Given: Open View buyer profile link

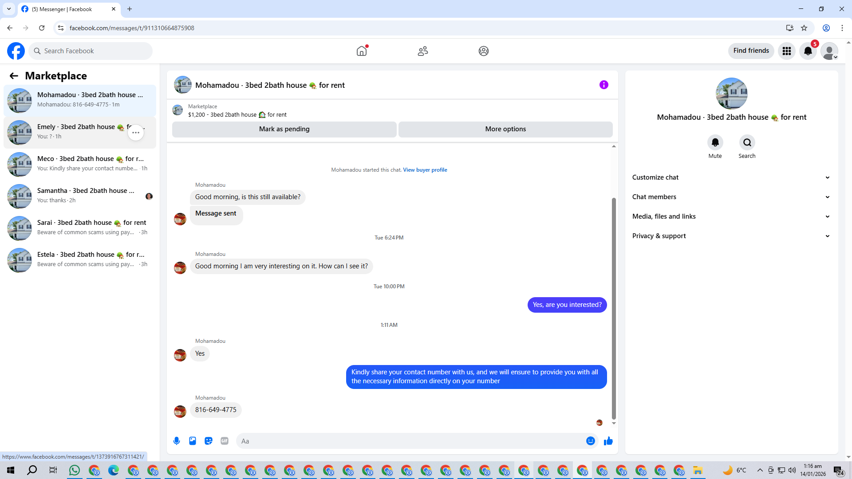Looking at the screenshot, I should click(x=425, y=170).
